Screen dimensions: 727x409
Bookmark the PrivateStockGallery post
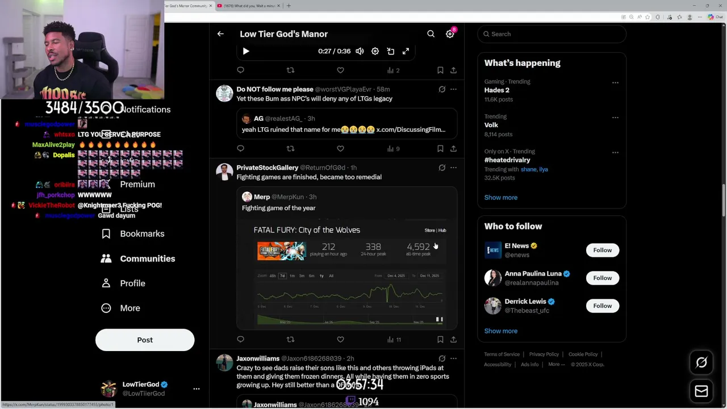pyautogui.click(x=440, y=340)
